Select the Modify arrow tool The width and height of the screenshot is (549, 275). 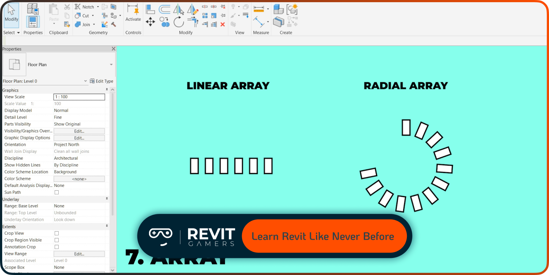pyautogui.click(x=11, y=15)
